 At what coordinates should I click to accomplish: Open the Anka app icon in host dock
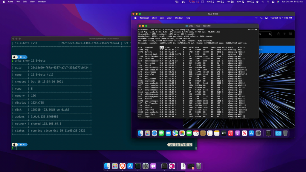point(172,166)
